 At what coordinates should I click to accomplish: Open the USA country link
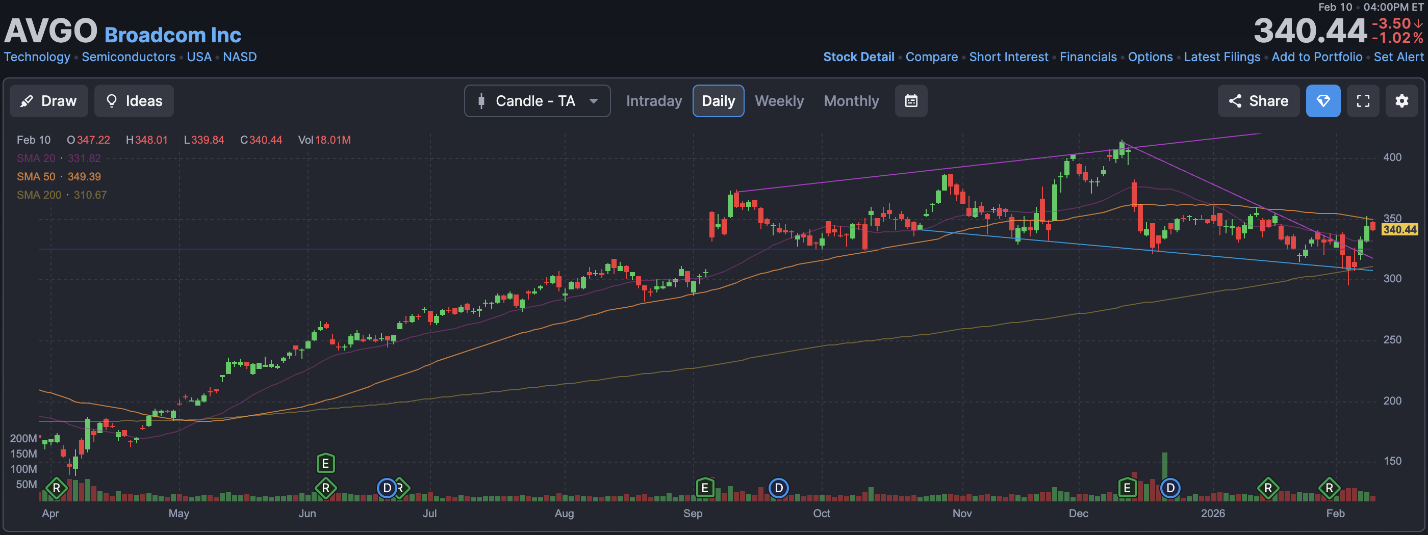click(x=199, y=57)
